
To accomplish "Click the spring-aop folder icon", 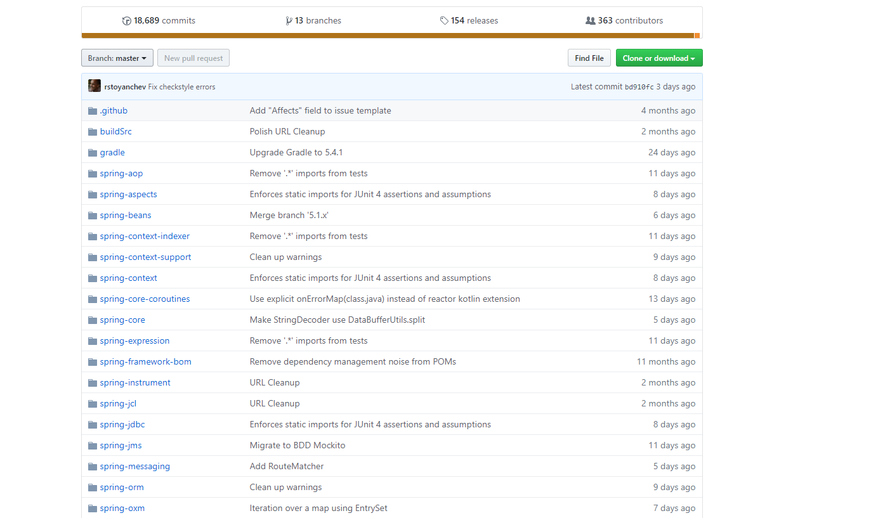I will [x=93, y=174].
